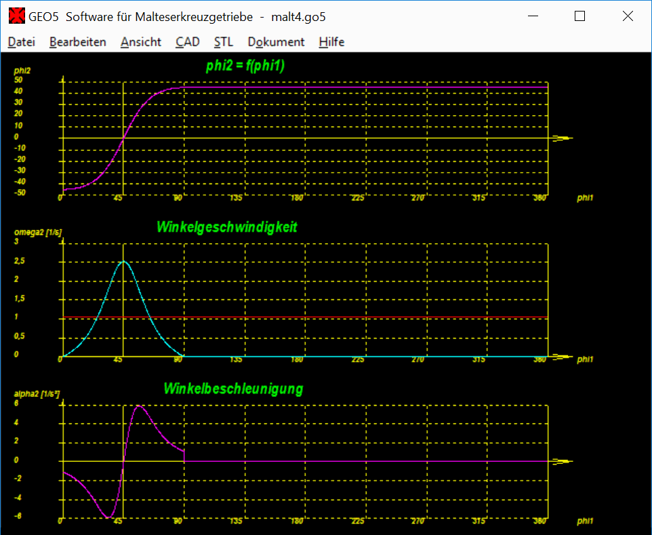Open the Bearbeiten menu
The width and height of the screenshot is (652, 535).
(77, 42)
